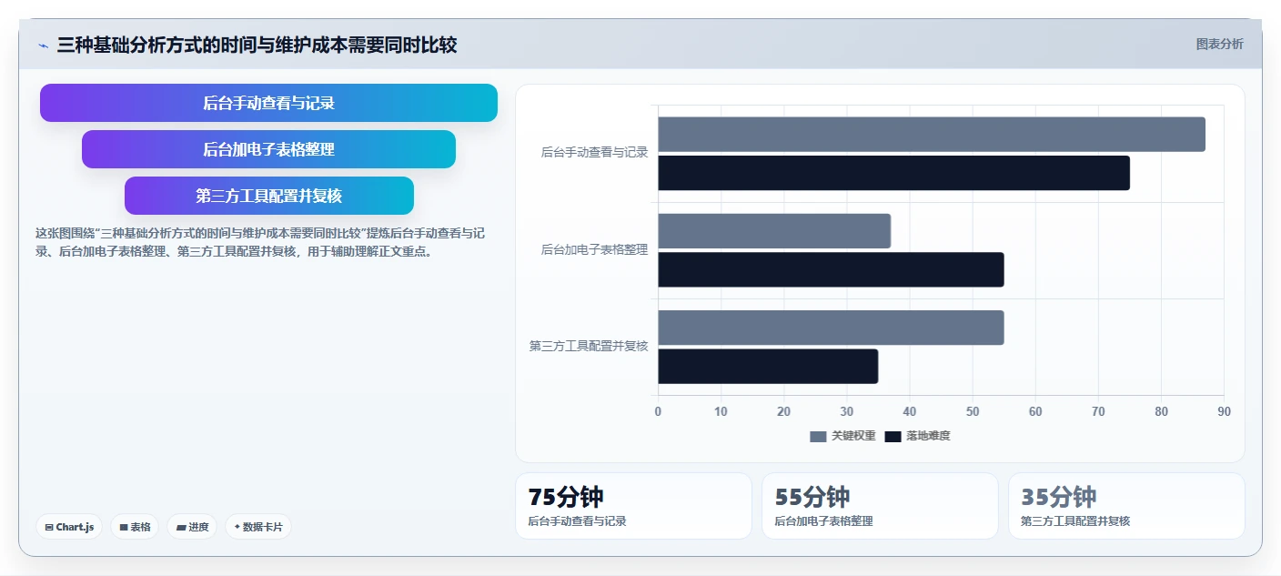1281x576 pixels.
Task: Click the lightning icon beside the title
Action: (43, 45)
